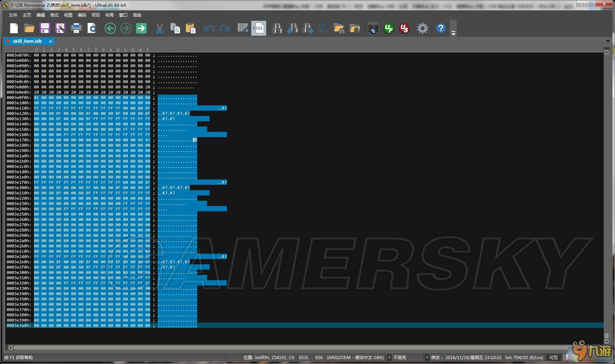Click hex row address 0003e070h

pos(19,55)
